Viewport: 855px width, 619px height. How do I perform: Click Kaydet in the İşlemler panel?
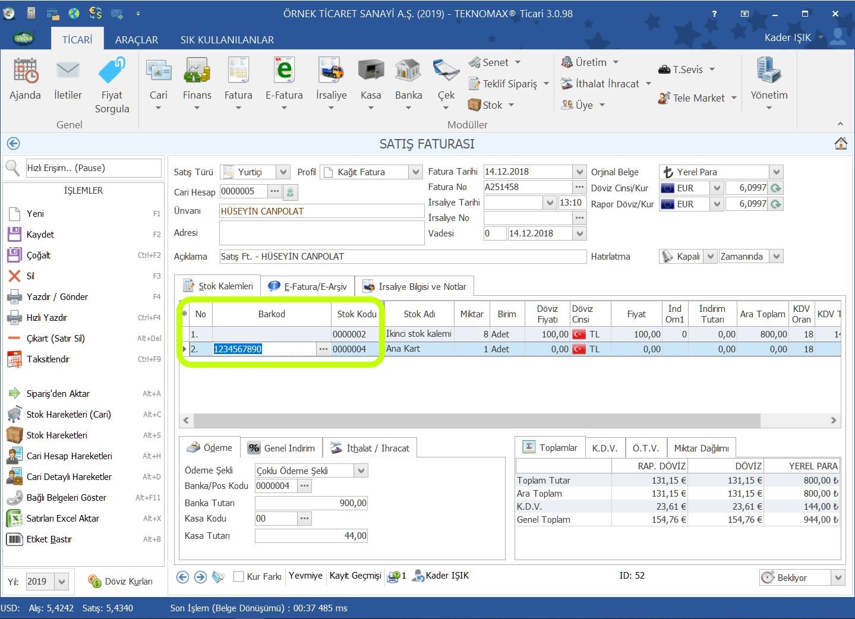click(40, 235)
